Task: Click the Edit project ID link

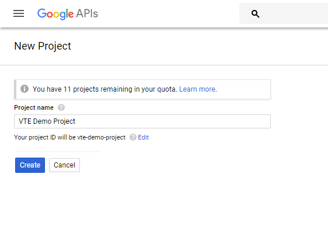Action: pyautogui.click(x=144, y=137)
